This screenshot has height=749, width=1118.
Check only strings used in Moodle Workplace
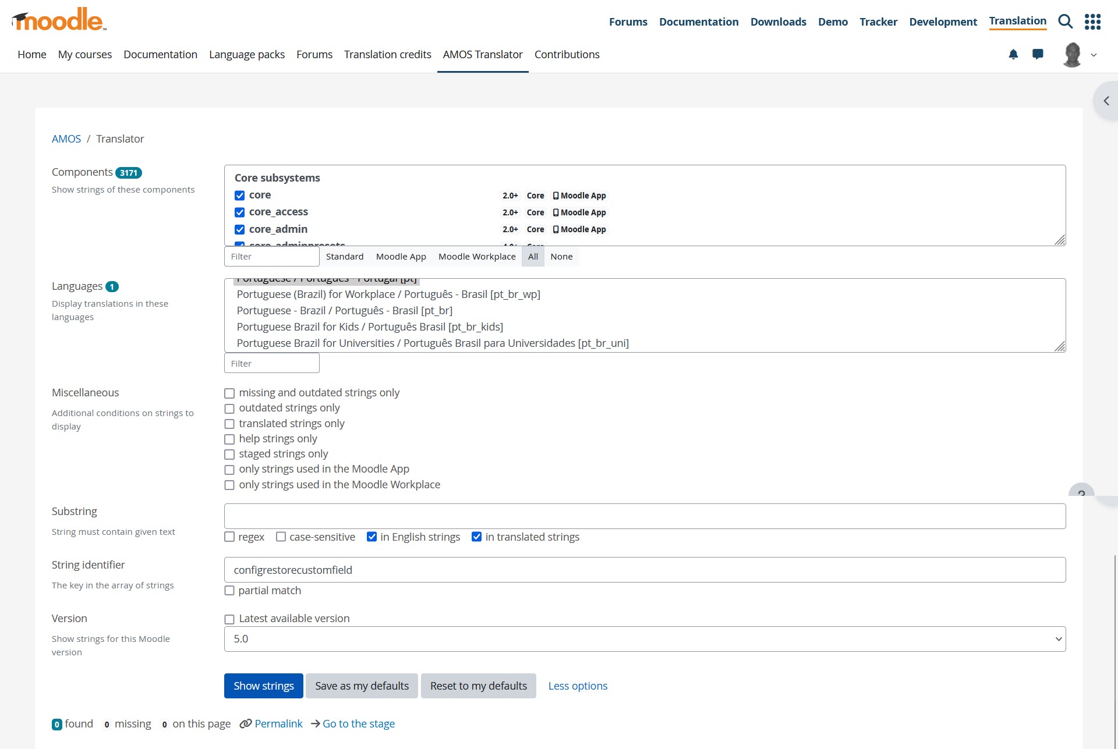229,485
